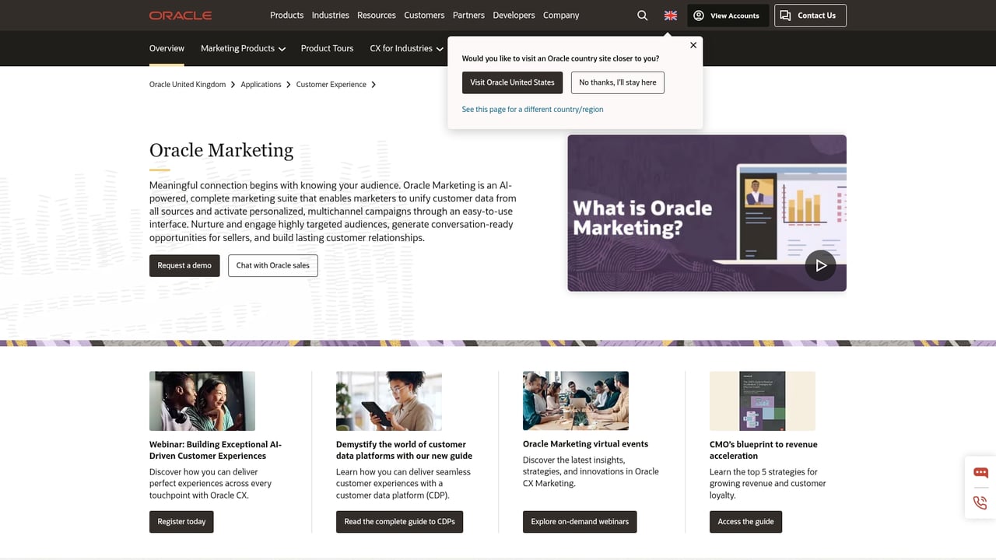Viewport: 996px width, 560px height.
Task: Click the red phone call icon
Action: (980, 502)
